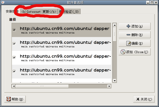The height and width of the screenshot is (107, 159).
Task: Toggle the second repository row checkbox
Action: [14, 44]
